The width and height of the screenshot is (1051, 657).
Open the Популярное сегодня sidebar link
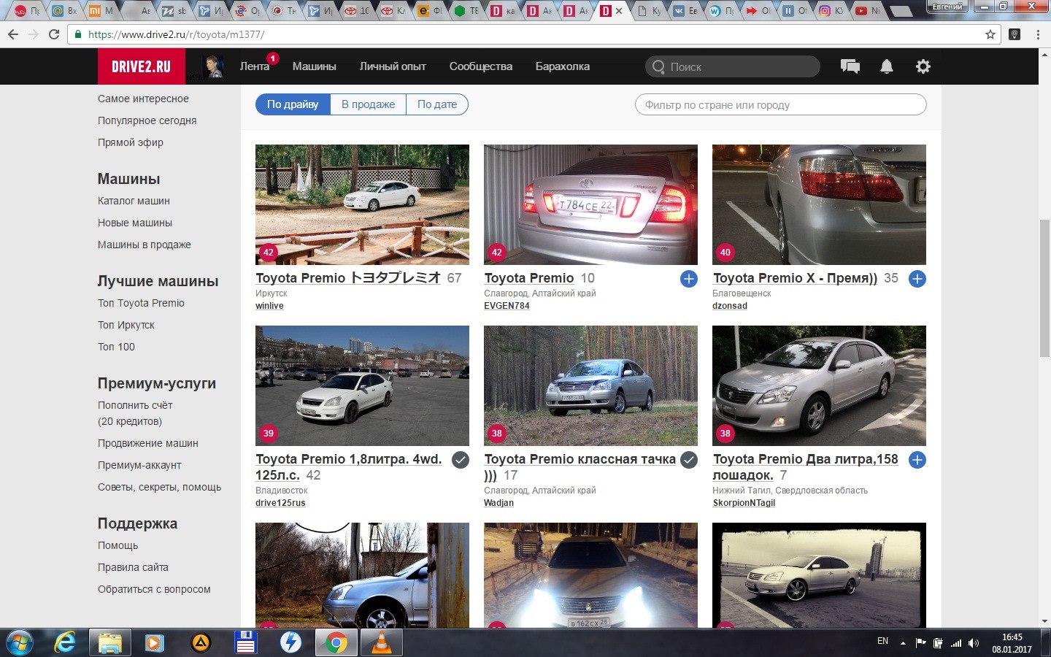(x=147, y=120)
